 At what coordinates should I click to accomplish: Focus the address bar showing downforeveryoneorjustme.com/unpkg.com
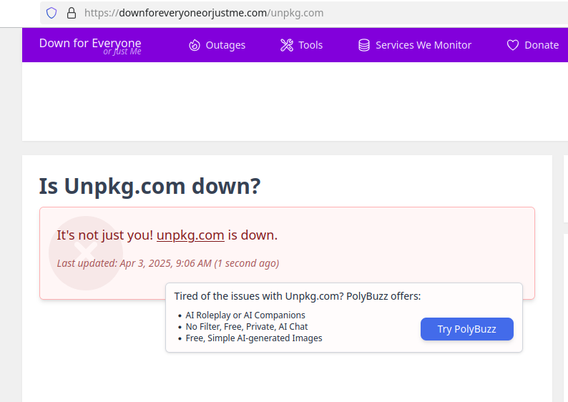click(304, 13)
